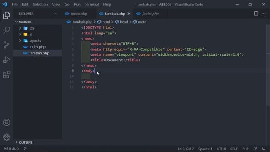
Task: Open the File menu
Action: (x=15, y=5)
